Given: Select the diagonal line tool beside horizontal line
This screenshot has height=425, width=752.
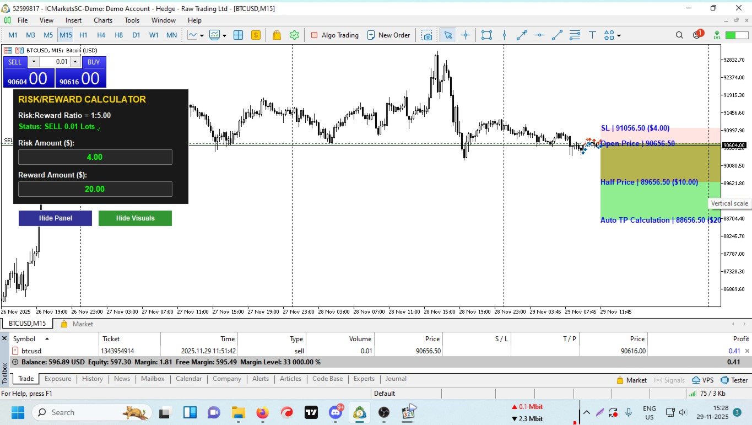Looking at the screenshot, I should [557, 35].
